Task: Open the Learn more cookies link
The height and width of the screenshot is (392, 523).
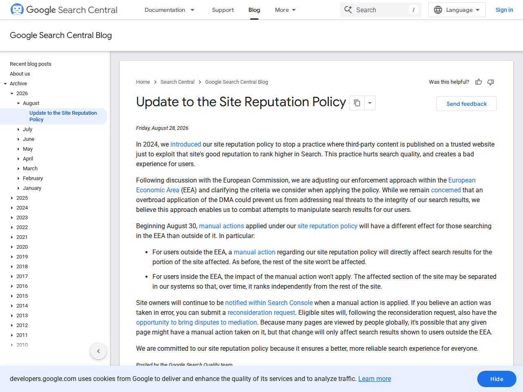Action: (375, 379)
